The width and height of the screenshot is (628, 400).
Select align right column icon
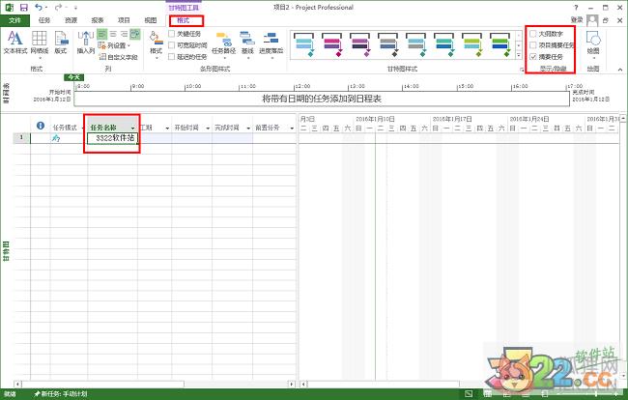click(125, 34)
